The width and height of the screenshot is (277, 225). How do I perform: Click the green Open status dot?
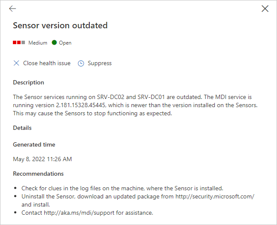click(54, 43)
